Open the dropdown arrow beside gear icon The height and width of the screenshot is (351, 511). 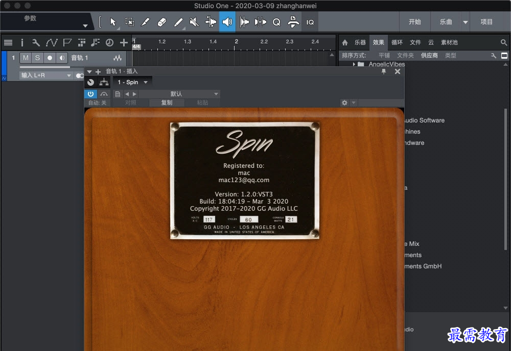(x=354, y=103)
